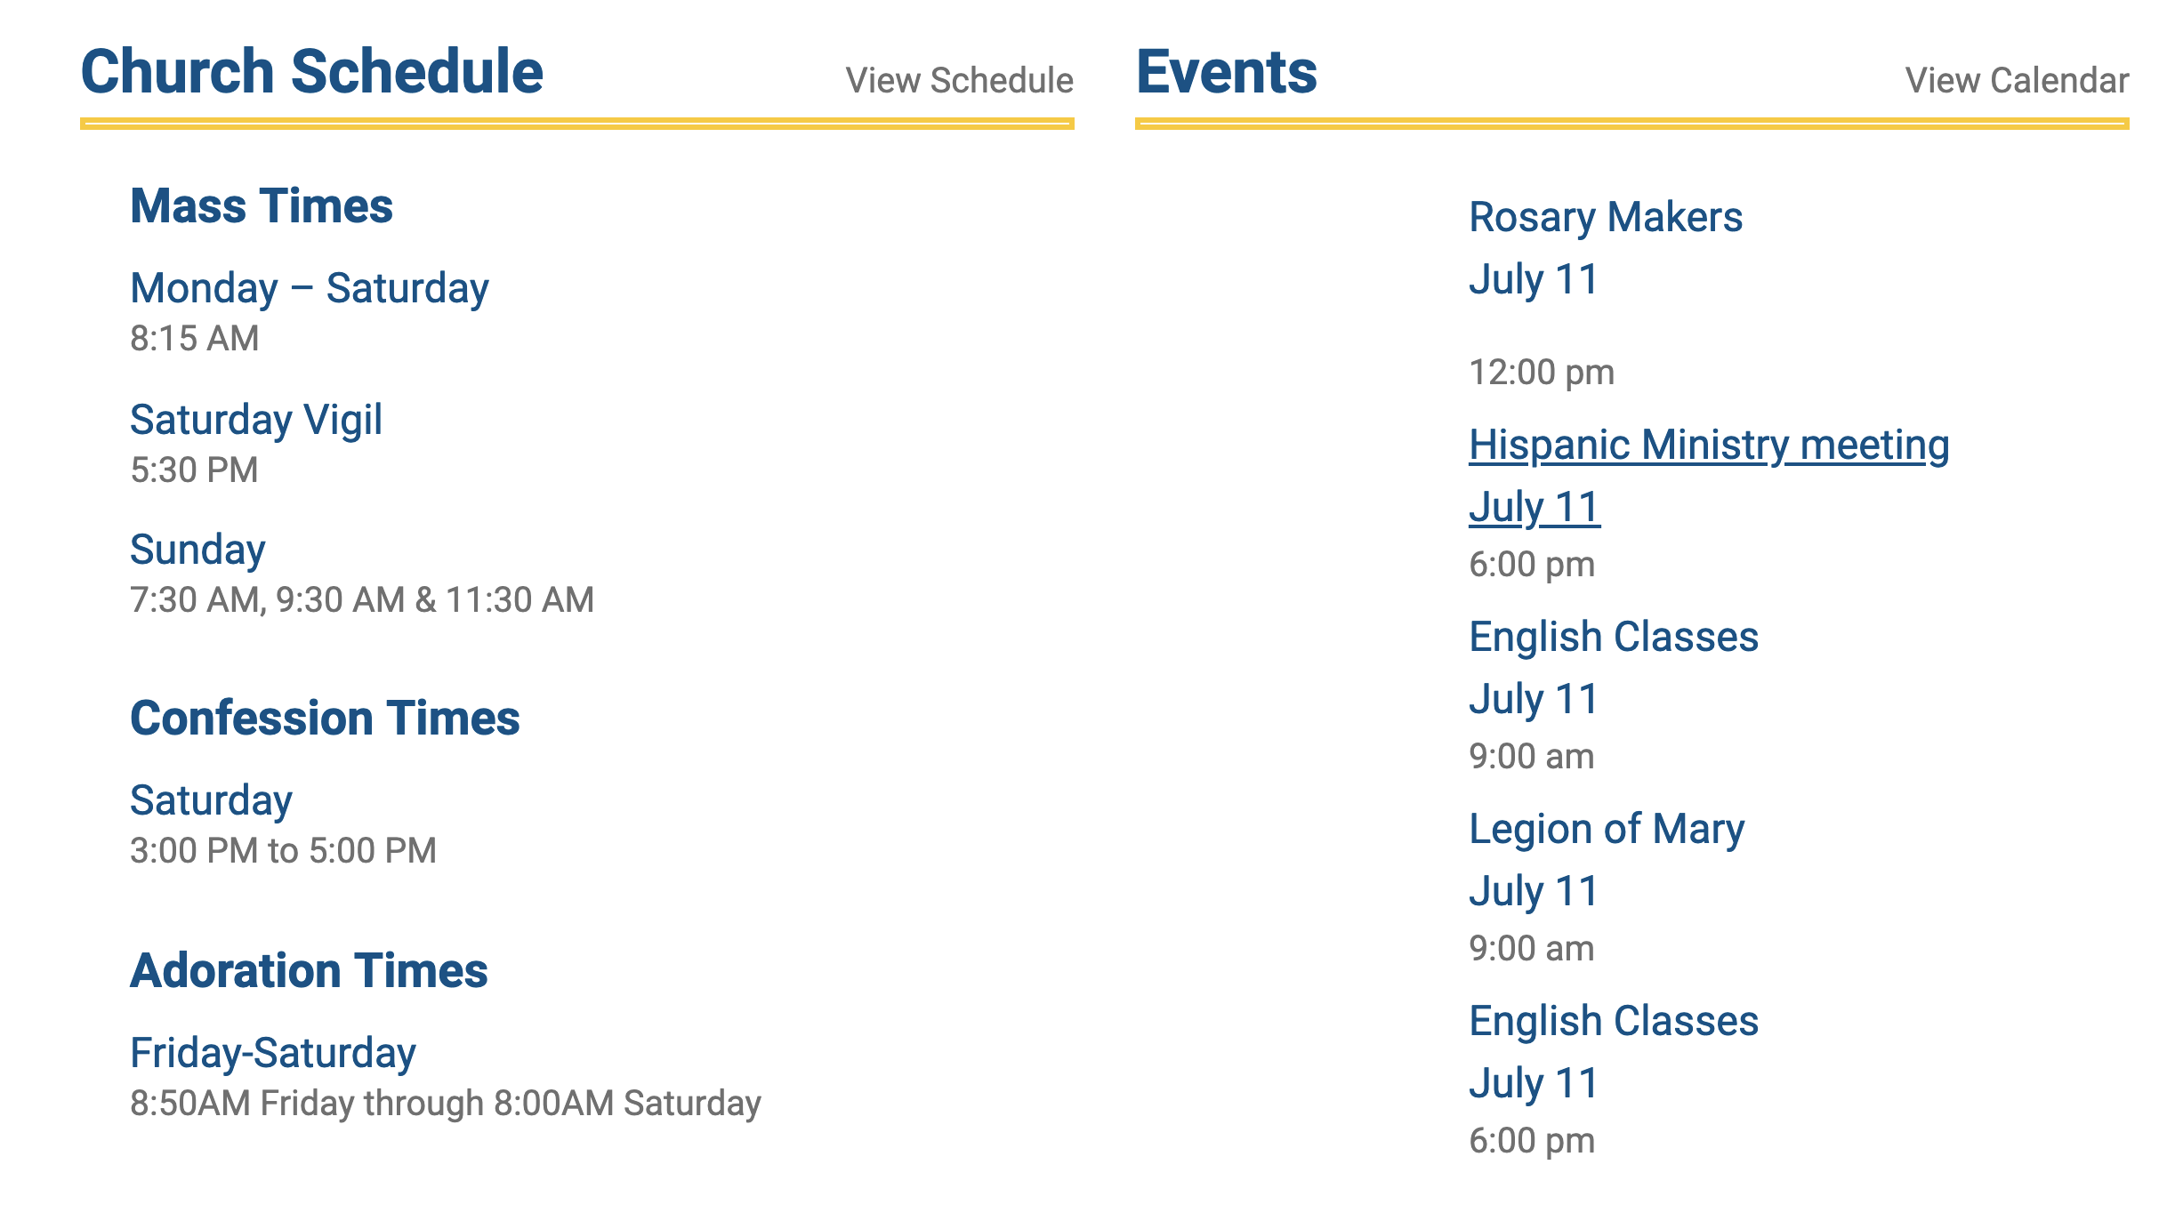Click the Saturday Vigil entry
The width and height of the screenshot is (2183, 1229).
point(255,420)
